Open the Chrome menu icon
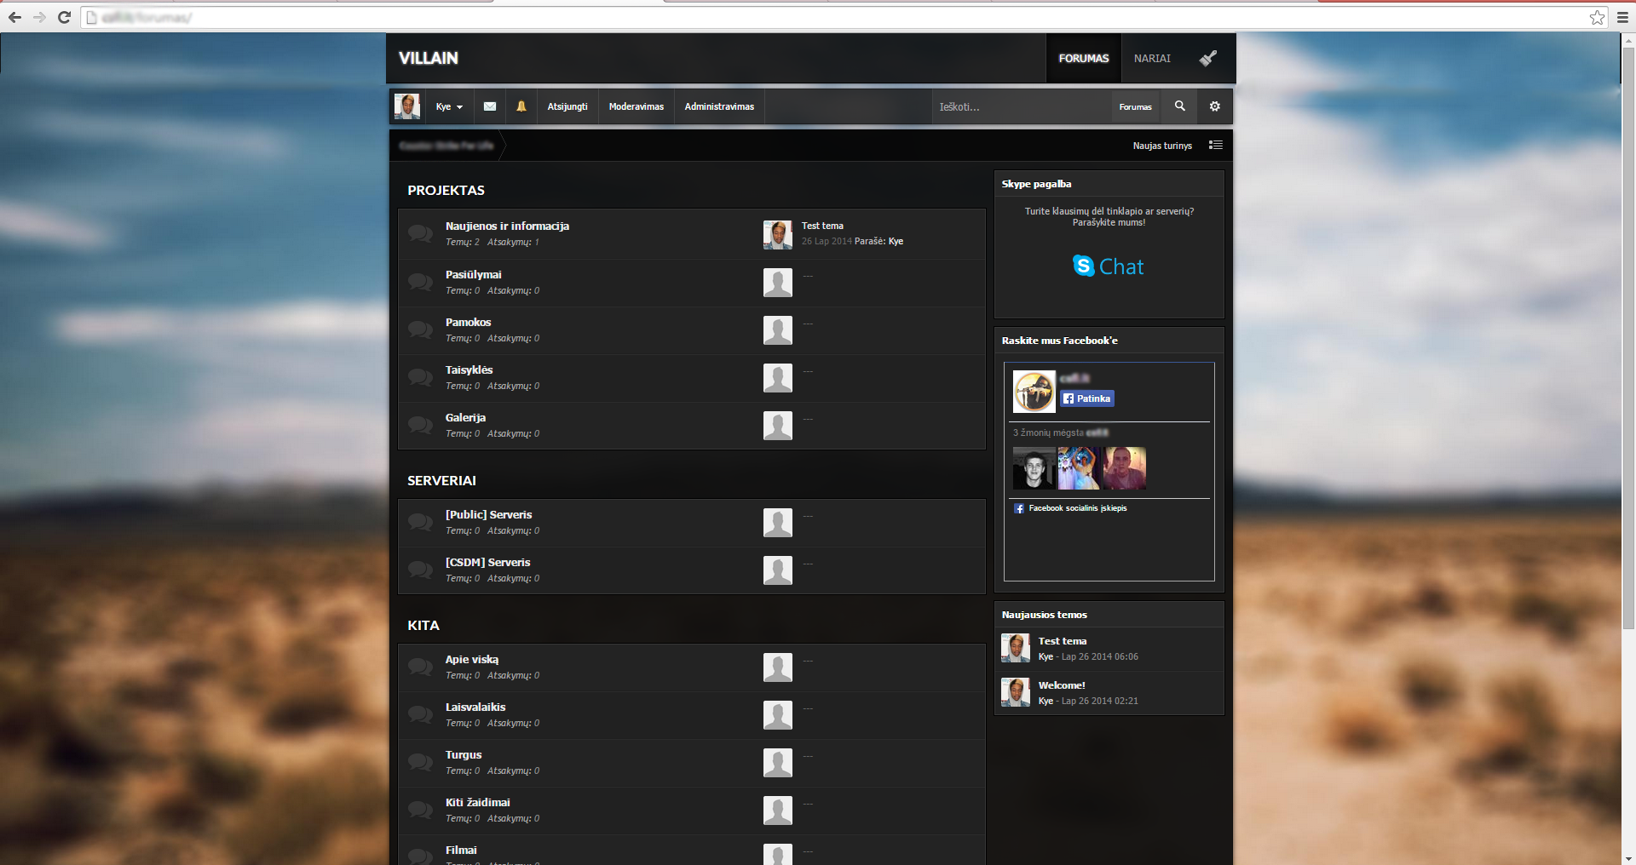The image size is (1636, 865). [x=1622, y=17]
